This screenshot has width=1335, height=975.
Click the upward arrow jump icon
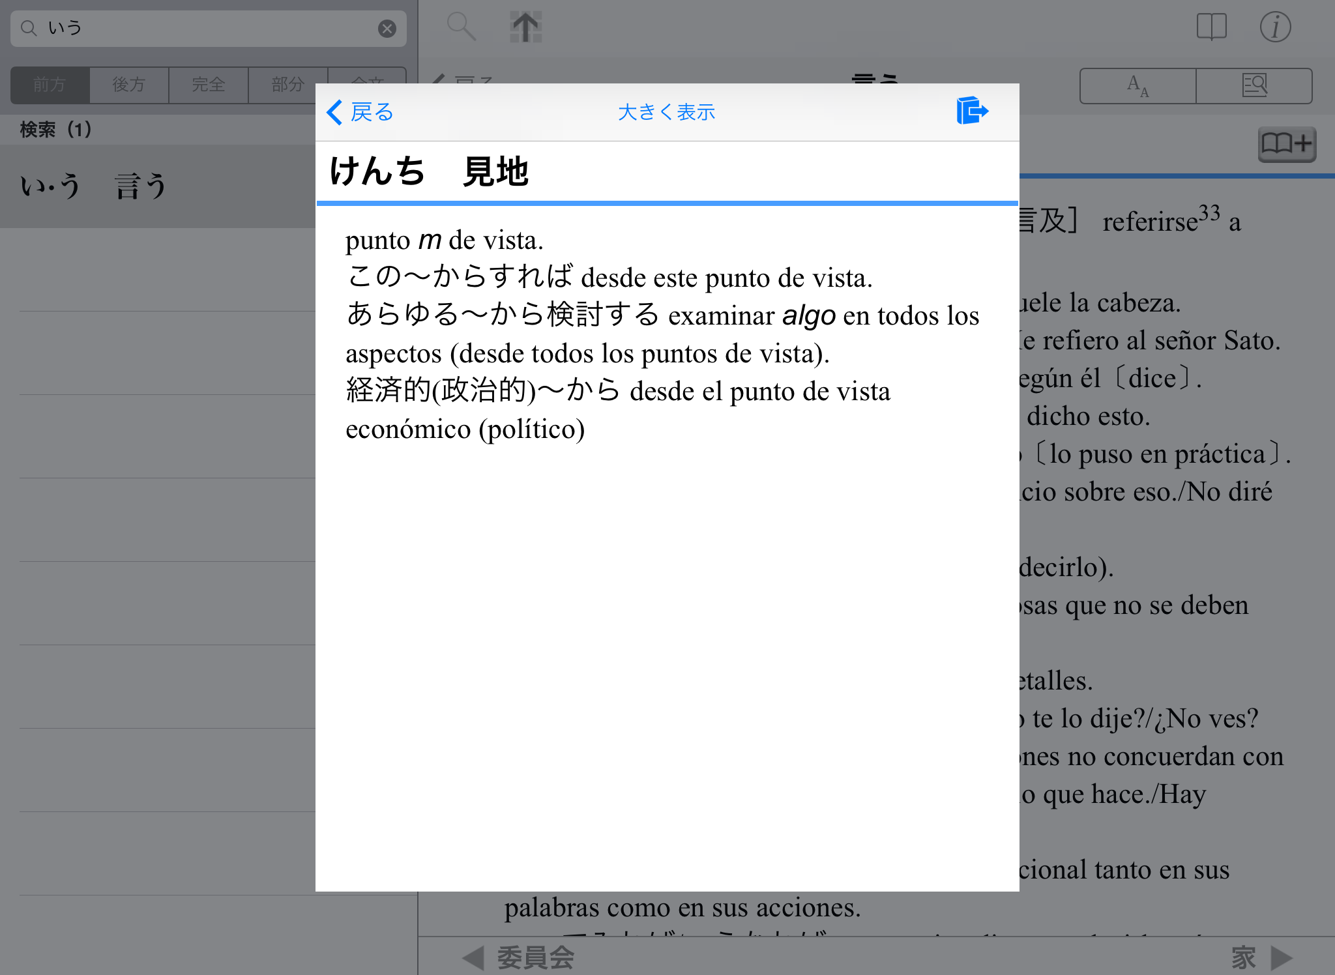point(525,27)
